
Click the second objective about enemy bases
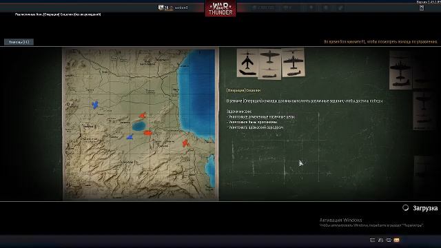pos(252,122)
